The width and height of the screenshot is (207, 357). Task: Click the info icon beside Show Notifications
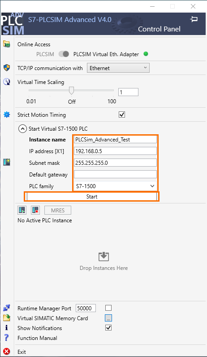[x=7, y=328]
